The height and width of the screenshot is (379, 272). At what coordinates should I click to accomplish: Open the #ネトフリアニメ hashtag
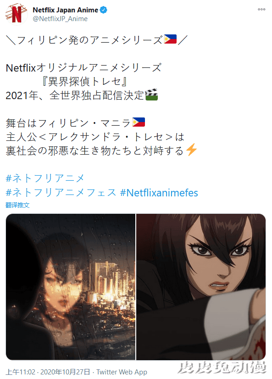[x=45, y=178]
